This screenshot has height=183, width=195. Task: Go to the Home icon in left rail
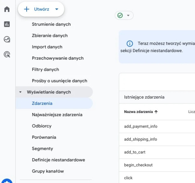pyautogui.click(x=7, y=9)
